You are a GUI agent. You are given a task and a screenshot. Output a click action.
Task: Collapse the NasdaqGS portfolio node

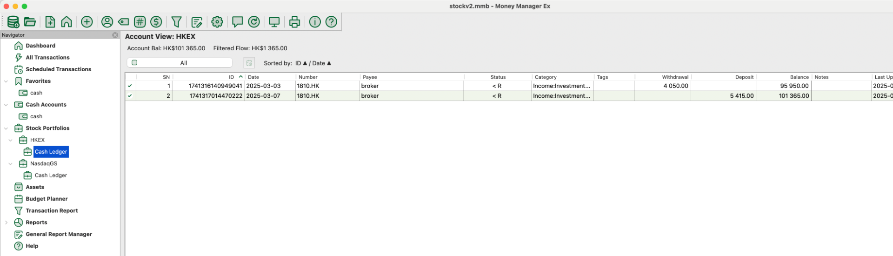tap(11, 164)
